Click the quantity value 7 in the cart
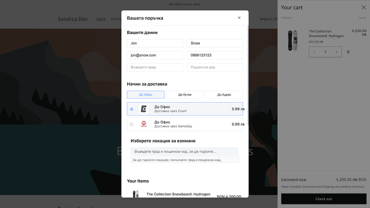 tap(325, 52)
